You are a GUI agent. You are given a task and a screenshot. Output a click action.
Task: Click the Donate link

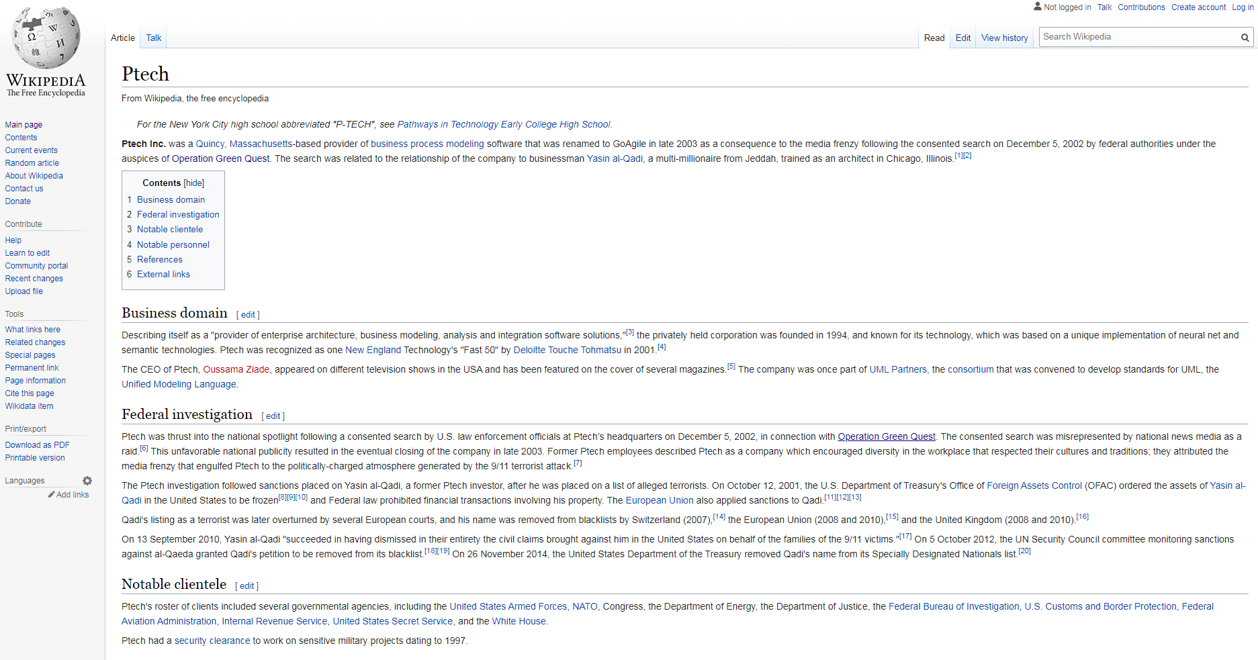point(17,201)
